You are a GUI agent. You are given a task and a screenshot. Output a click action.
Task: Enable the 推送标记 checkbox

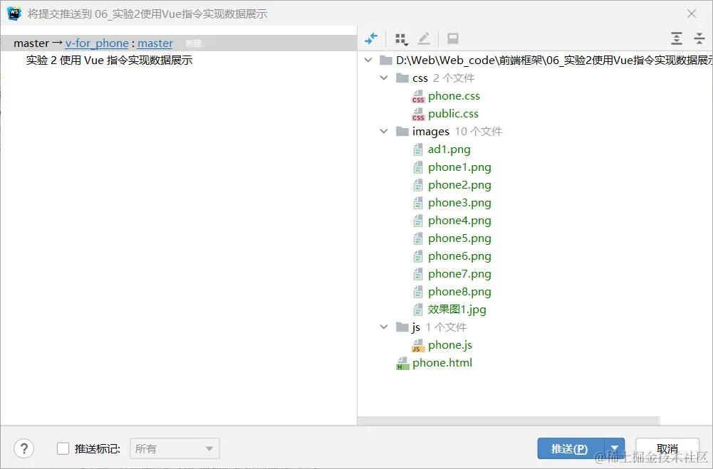[x=61, y=448]
